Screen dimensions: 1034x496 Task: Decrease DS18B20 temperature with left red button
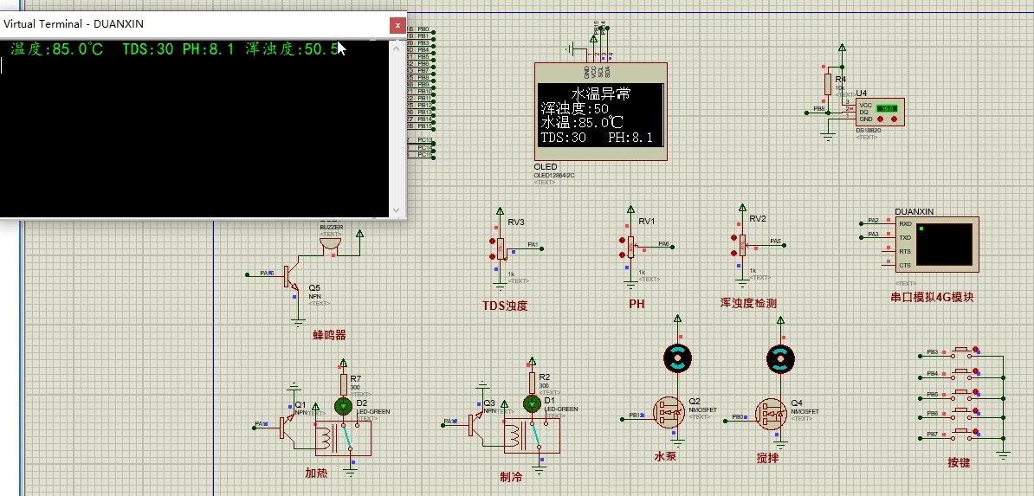[x=879, y=119]
